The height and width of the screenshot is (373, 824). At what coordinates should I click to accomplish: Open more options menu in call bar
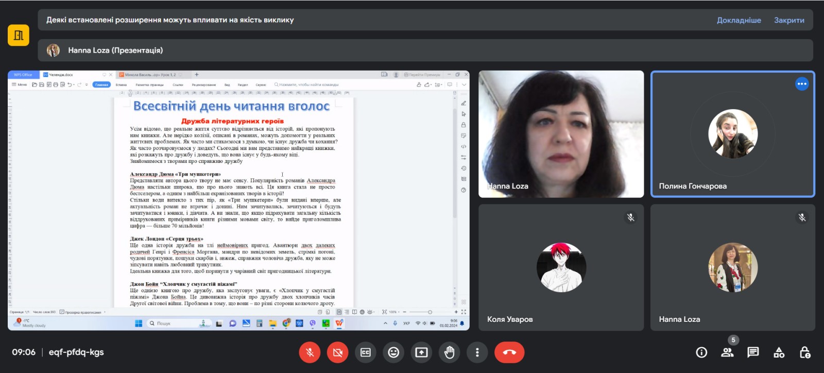(x=477, y=352)
